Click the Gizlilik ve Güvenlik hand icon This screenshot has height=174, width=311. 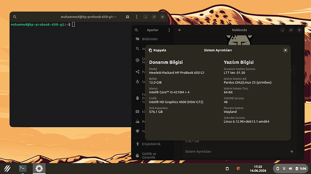pos(137,156)
